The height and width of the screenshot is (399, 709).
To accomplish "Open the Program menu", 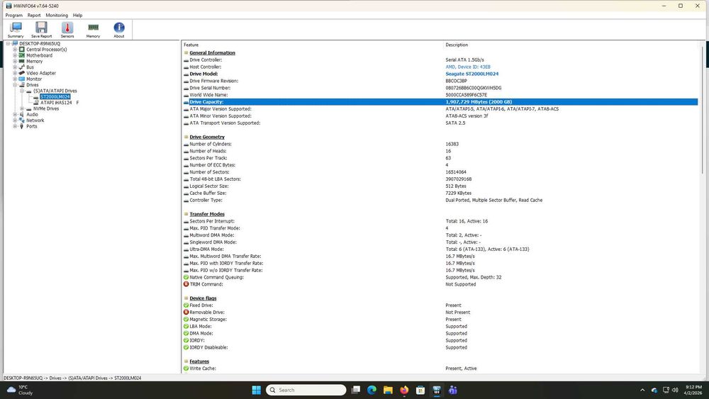I will tap(13, 15).
